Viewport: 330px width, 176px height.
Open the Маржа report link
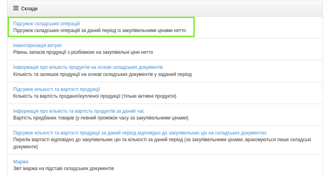[21, 162]
